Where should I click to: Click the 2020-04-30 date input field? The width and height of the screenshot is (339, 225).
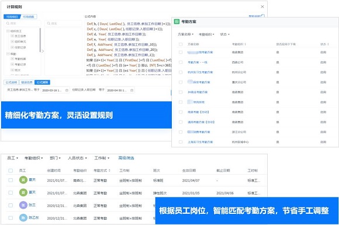pyautogui.click(x=120, y=90)
